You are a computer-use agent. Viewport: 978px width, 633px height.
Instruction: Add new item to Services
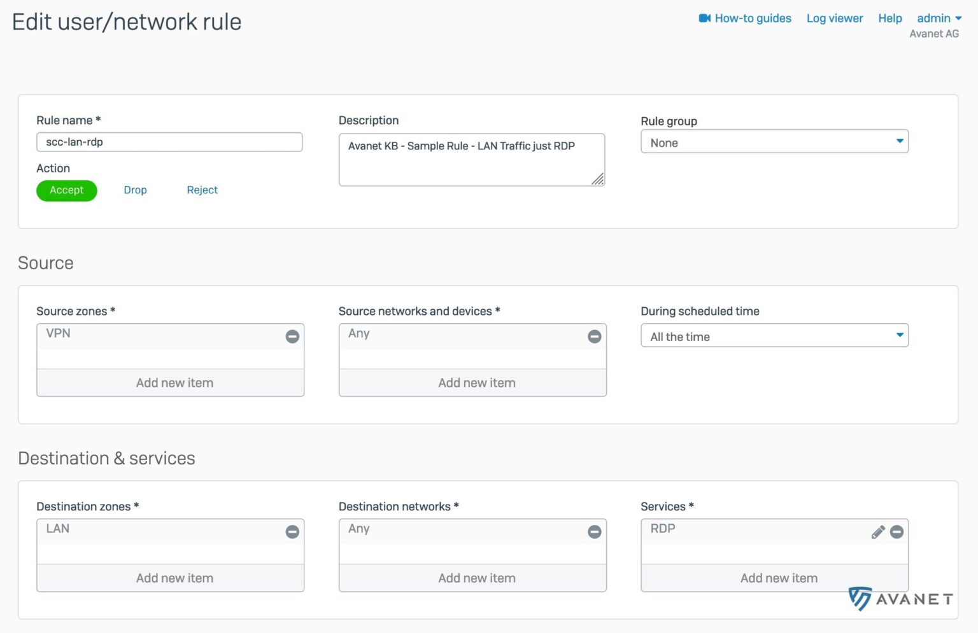click(774, 578)
